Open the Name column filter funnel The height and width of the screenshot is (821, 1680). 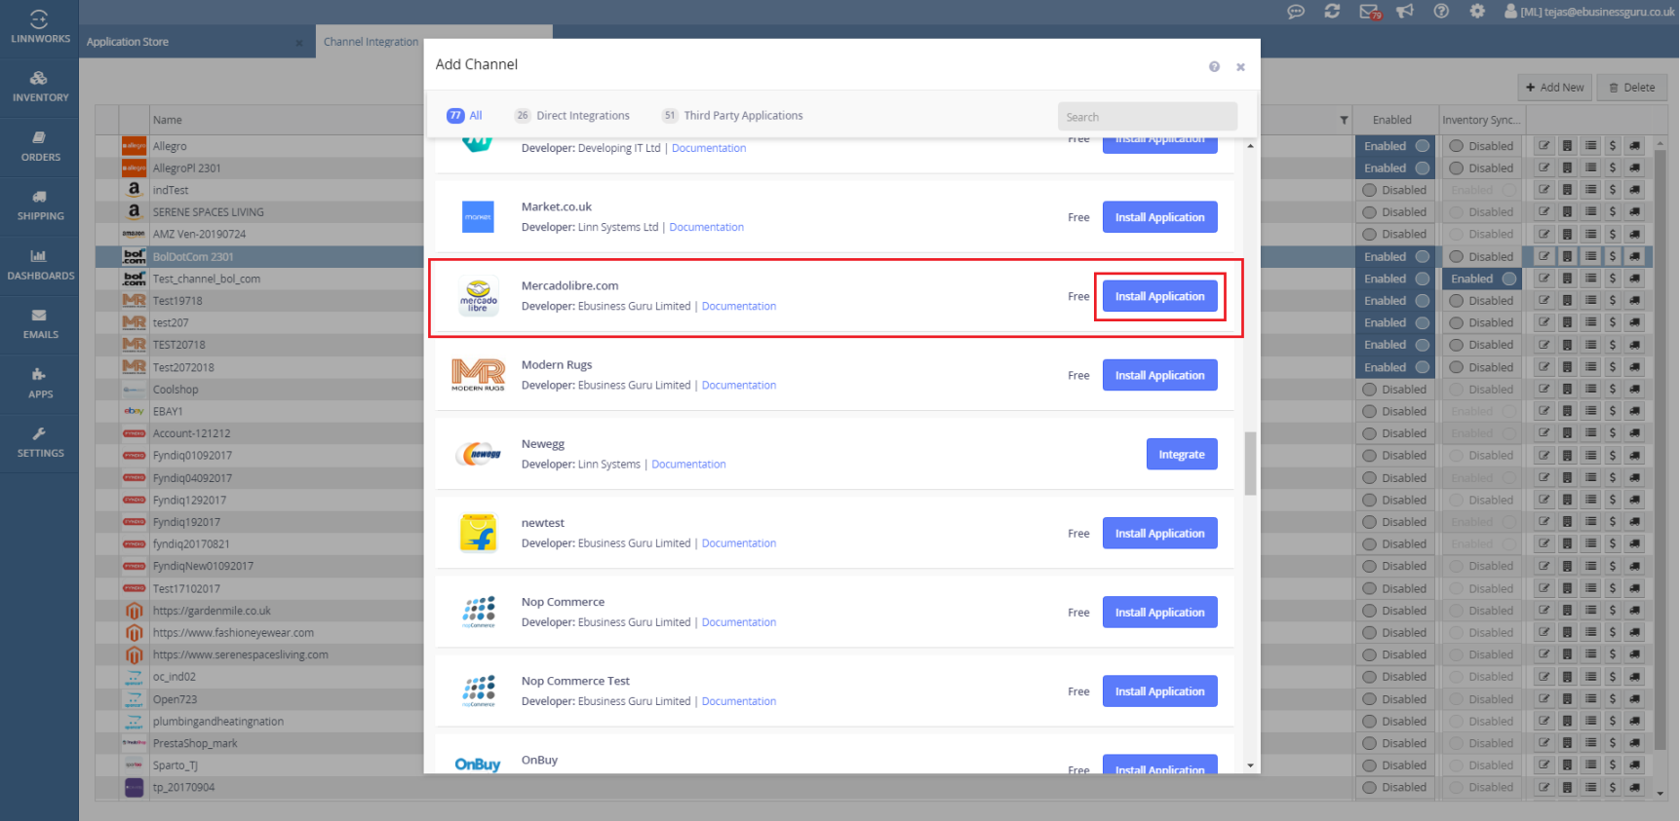1344,120
